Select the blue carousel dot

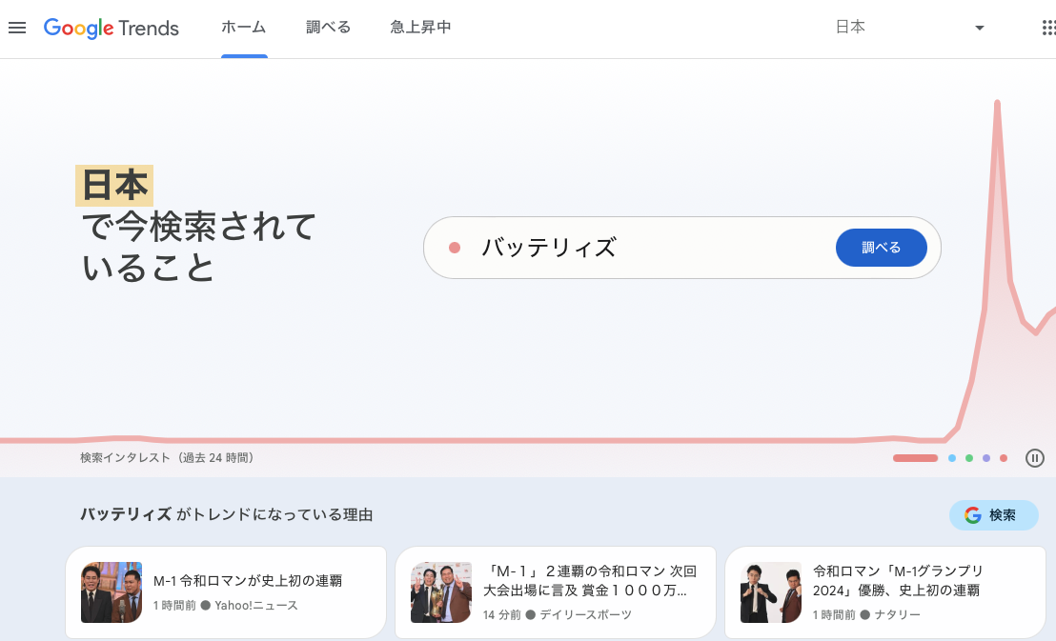pyautogui.click(x=951, y=458)
